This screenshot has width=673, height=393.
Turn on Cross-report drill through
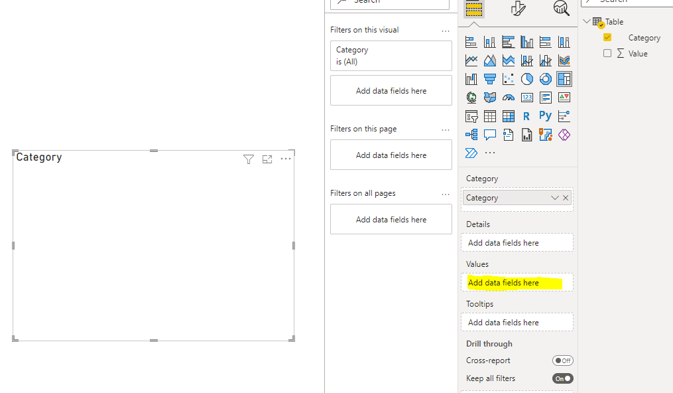563,360
